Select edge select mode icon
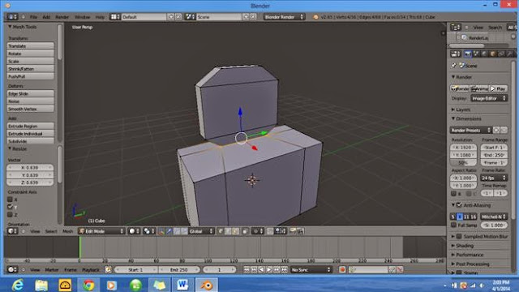Screen dimensions: 519x292 (x=228, y=231)
